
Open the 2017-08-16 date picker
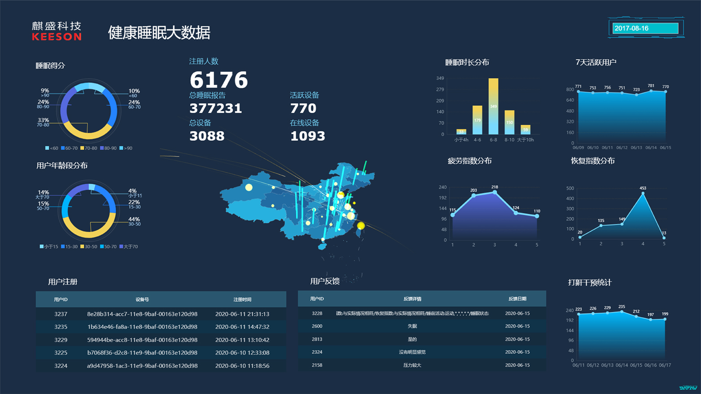[x=645, y=28]
